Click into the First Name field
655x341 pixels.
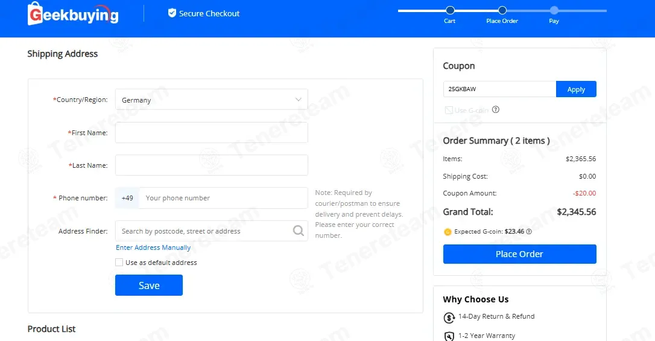[x=211, y=132]
